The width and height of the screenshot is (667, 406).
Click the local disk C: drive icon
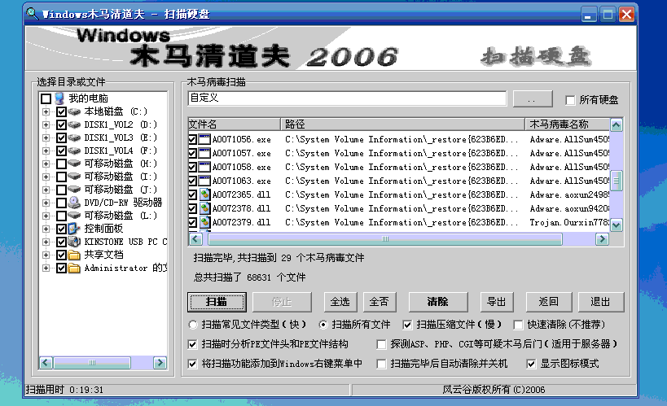74,111
